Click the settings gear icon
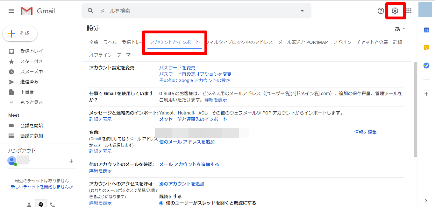The height and width of the screenshot is (207, 435). pos(395,11)
